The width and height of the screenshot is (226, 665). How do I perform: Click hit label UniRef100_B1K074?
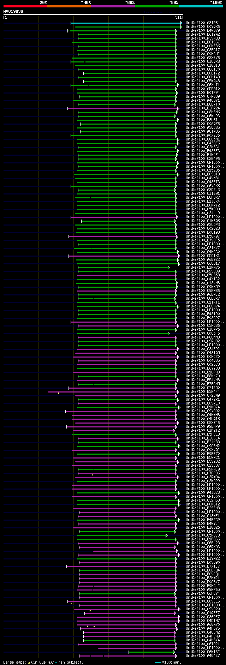click(x=203, y=407)
